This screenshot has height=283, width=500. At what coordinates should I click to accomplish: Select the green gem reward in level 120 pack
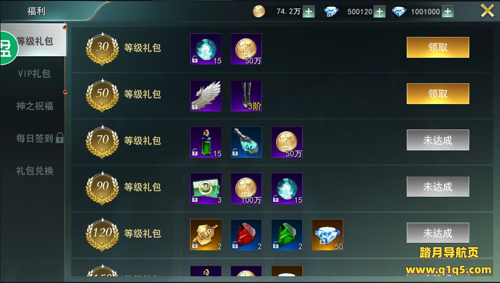tap(286, 235)
